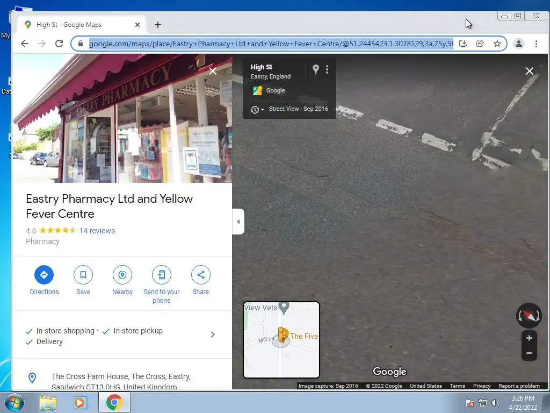Click the address location pin icon

coord(32,378)
